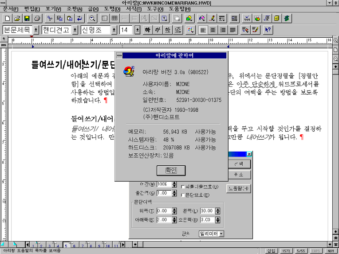Click the Save diskette icon

click(27, 19)
